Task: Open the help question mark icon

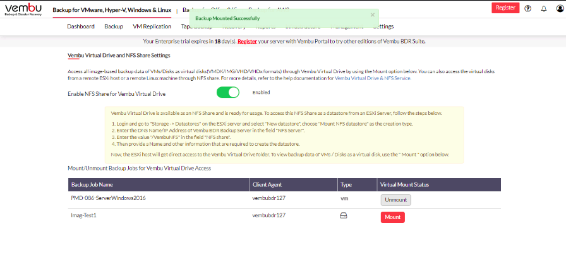Action: click(x=527, y=9)
